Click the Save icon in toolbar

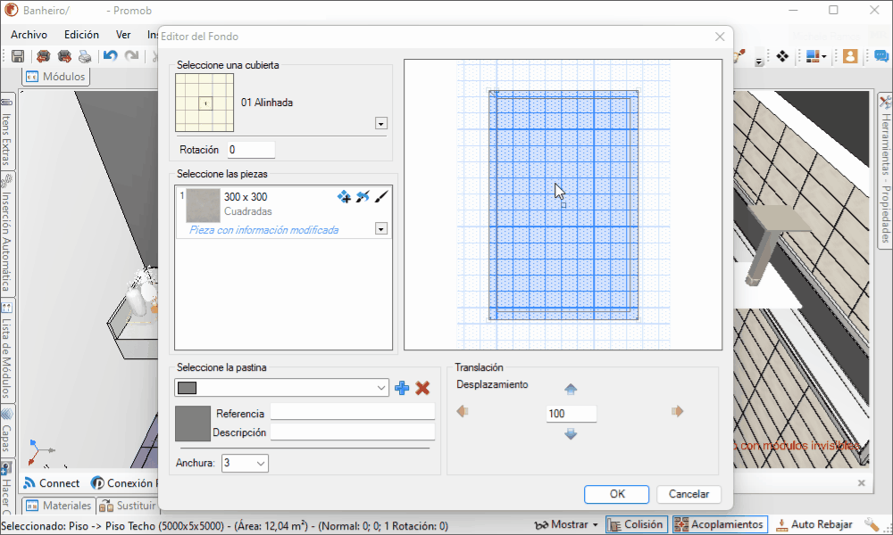[x=18, y=55]
